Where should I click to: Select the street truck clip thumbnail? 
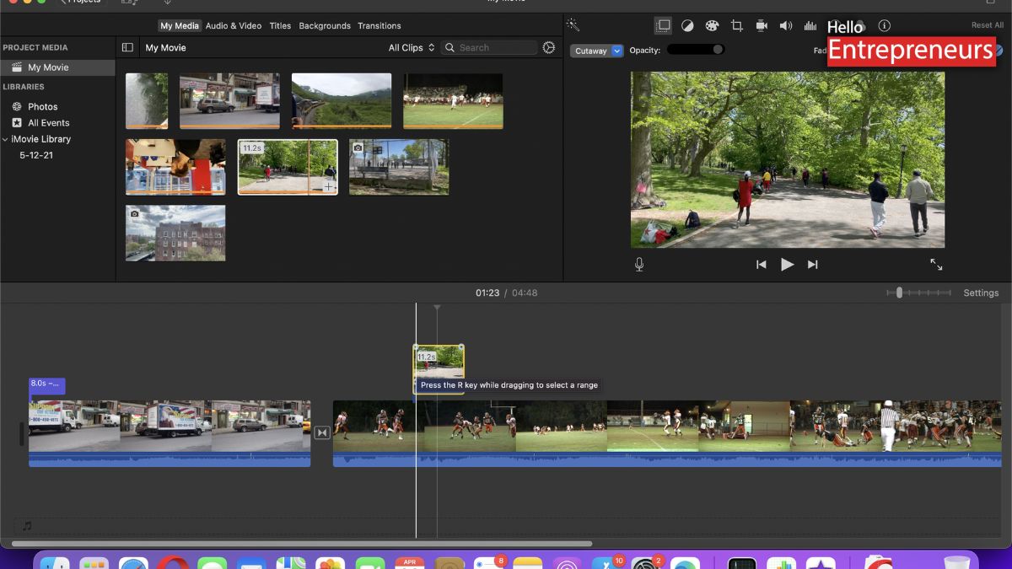(229, 101)
